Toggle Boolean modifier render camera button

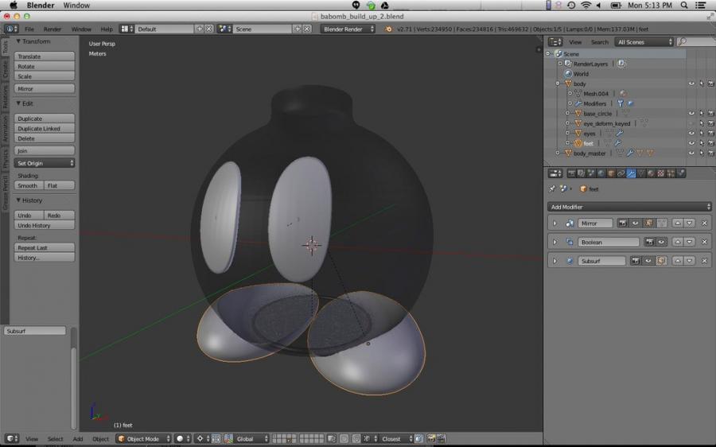[x=650, y=242]
